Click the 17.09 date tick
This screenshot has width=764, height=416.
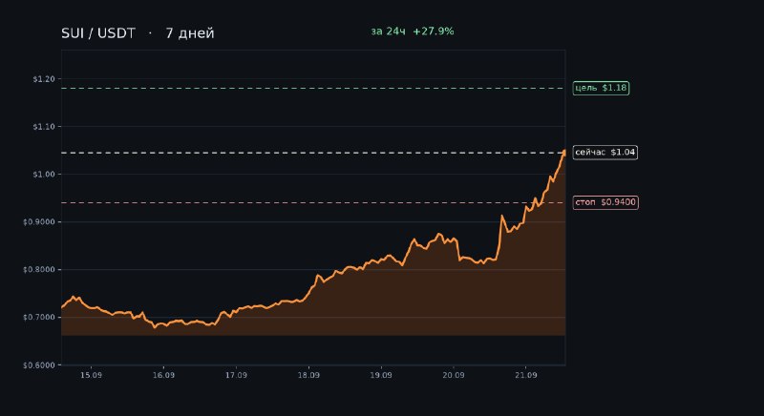tap(236, 375)
